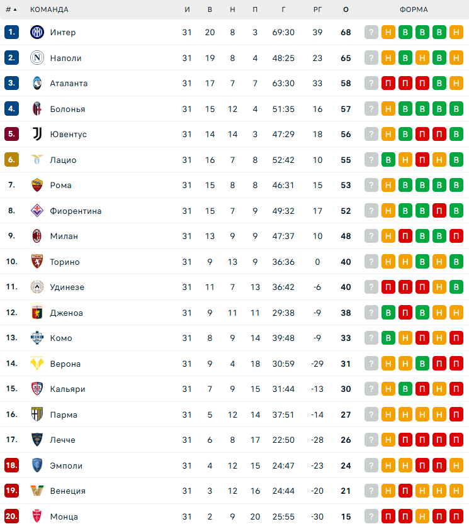Viewport: 469px width, 529px height.
Task: Sort by the РГ goal difference header
Action: 317,9
